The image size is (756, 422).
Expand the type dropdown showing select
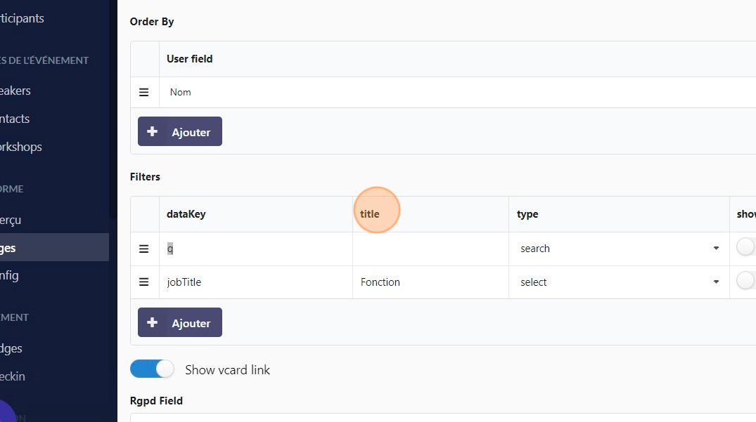(619, 282)
